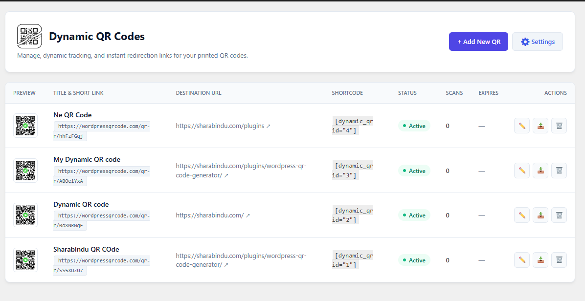Select shortcode [dynamic_qr id="1"]

pyautogui.click(x=353, y=260)
